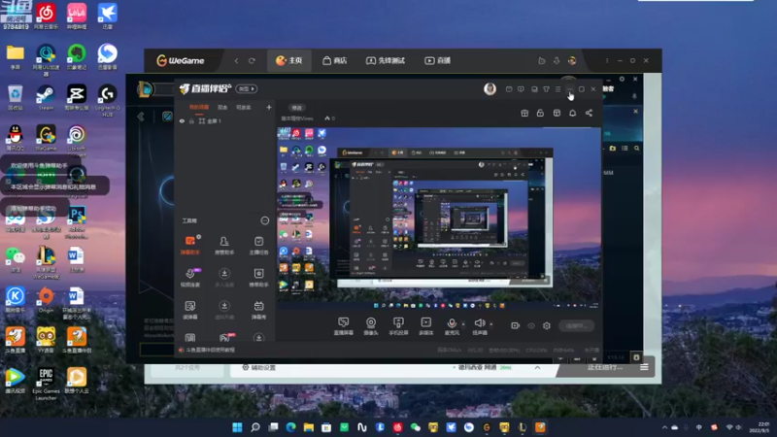Click the user avatar in stream companion
This screenshot has height=437, width=777.
490,88
